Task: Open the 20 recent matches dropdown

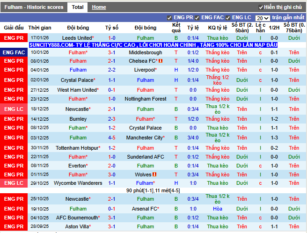Action: [x=263, y=18]
